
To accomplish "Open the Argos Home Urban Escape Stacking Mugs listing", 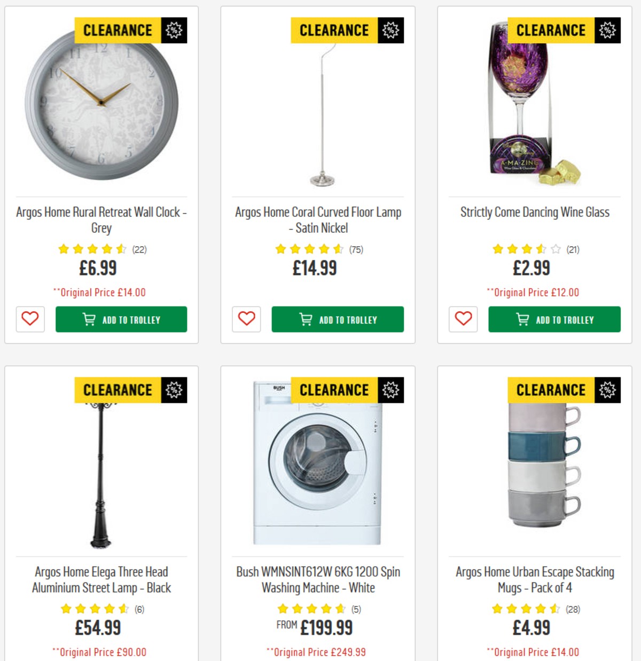I will click(x=534, y=579).
